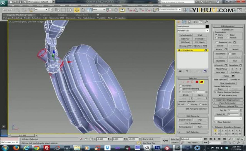
Task: Switch to the Create command panel tab
Action: tap(179, 22)
